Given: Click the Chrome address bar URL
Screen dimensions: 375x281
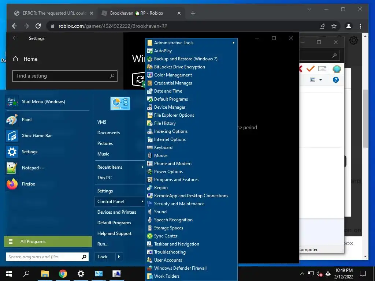Looking at the screenshot, I should pos(113,26).
